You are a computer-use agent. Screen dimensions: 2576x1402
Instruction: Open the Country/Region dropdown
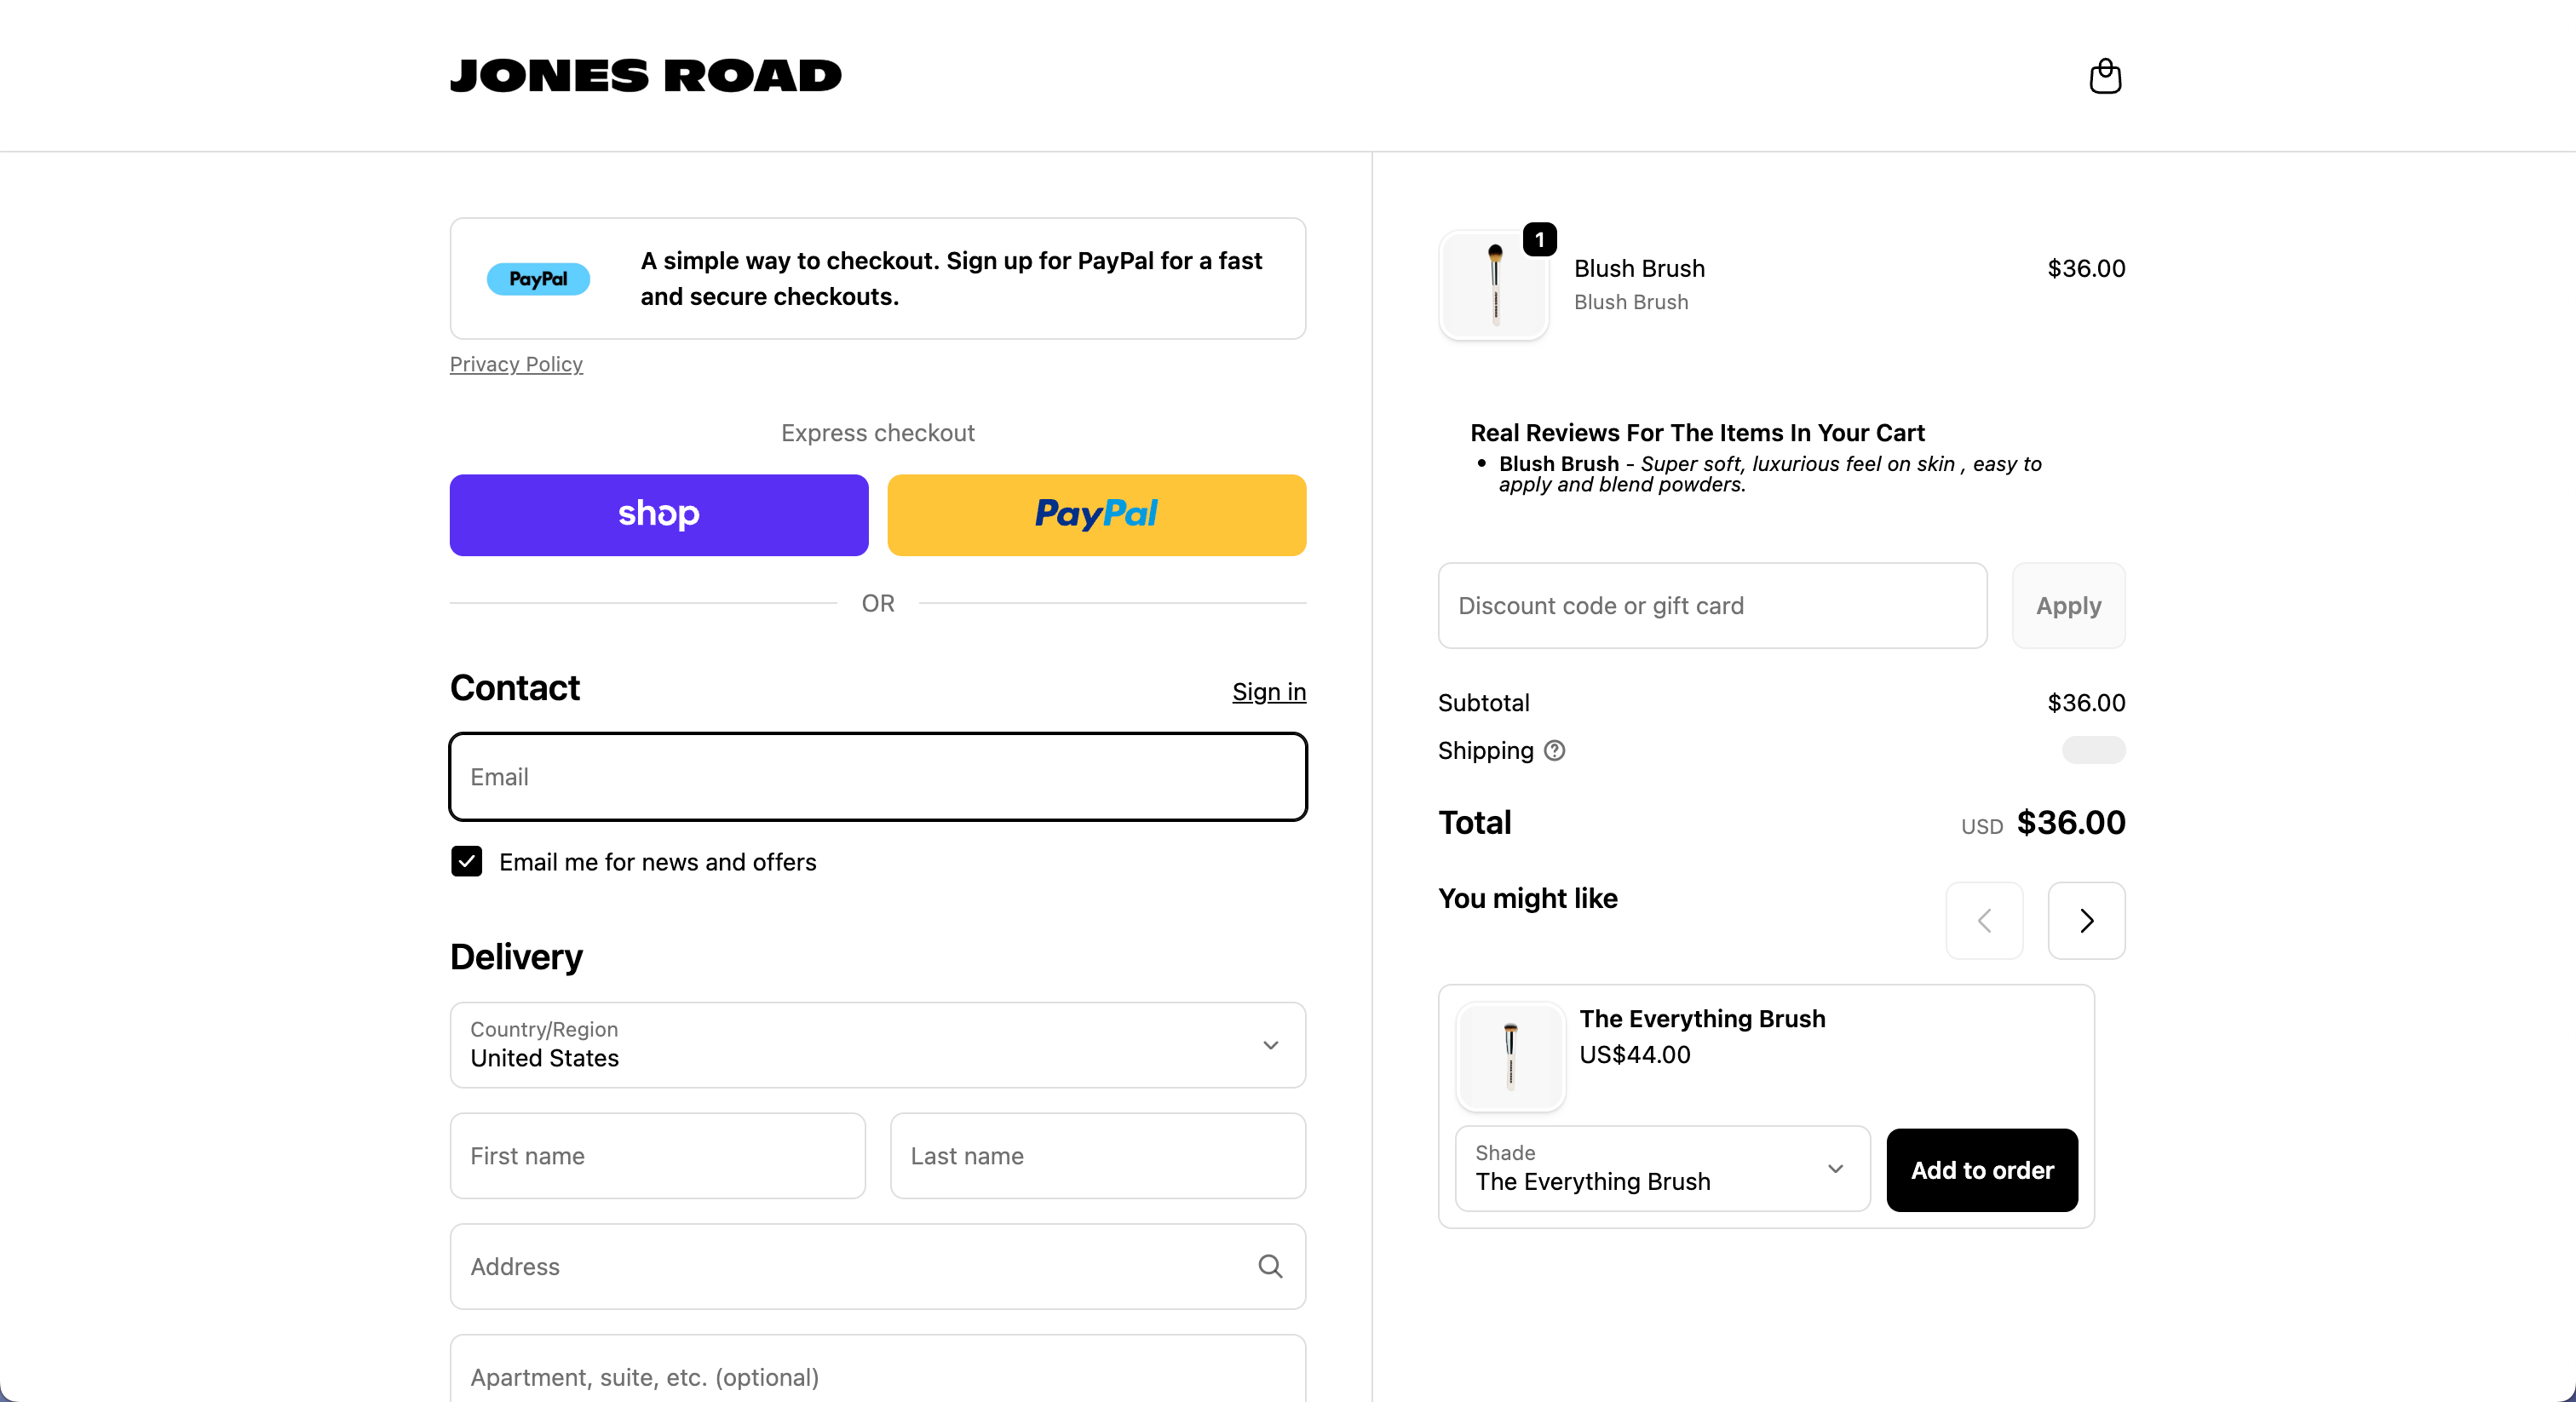(877, 1045)
